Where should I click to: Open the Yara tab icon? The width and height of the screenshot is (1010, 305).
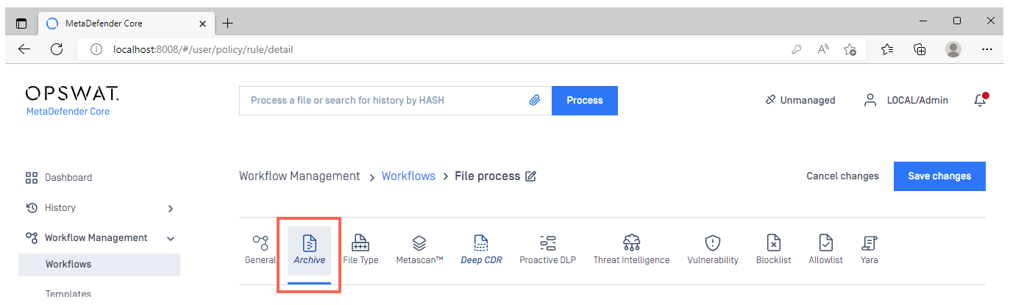[869, 243]
